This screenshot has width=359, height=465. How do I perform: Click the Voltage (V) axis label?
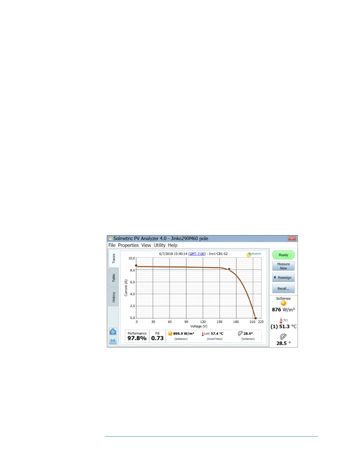[199, 326]
